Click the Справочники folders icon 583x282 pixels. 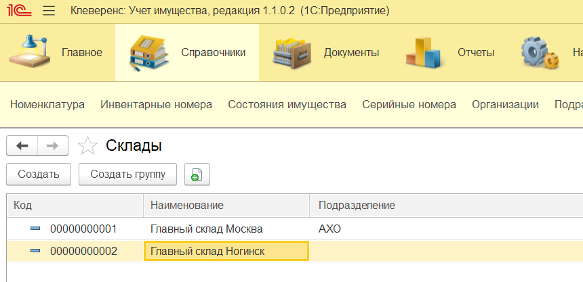pos(149,53)
